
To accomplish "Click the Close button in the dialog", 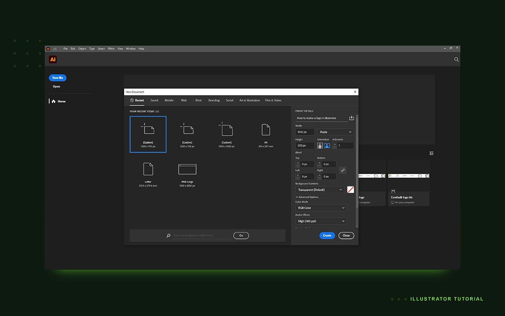I will pyautogui.click(x=346, y=236).
